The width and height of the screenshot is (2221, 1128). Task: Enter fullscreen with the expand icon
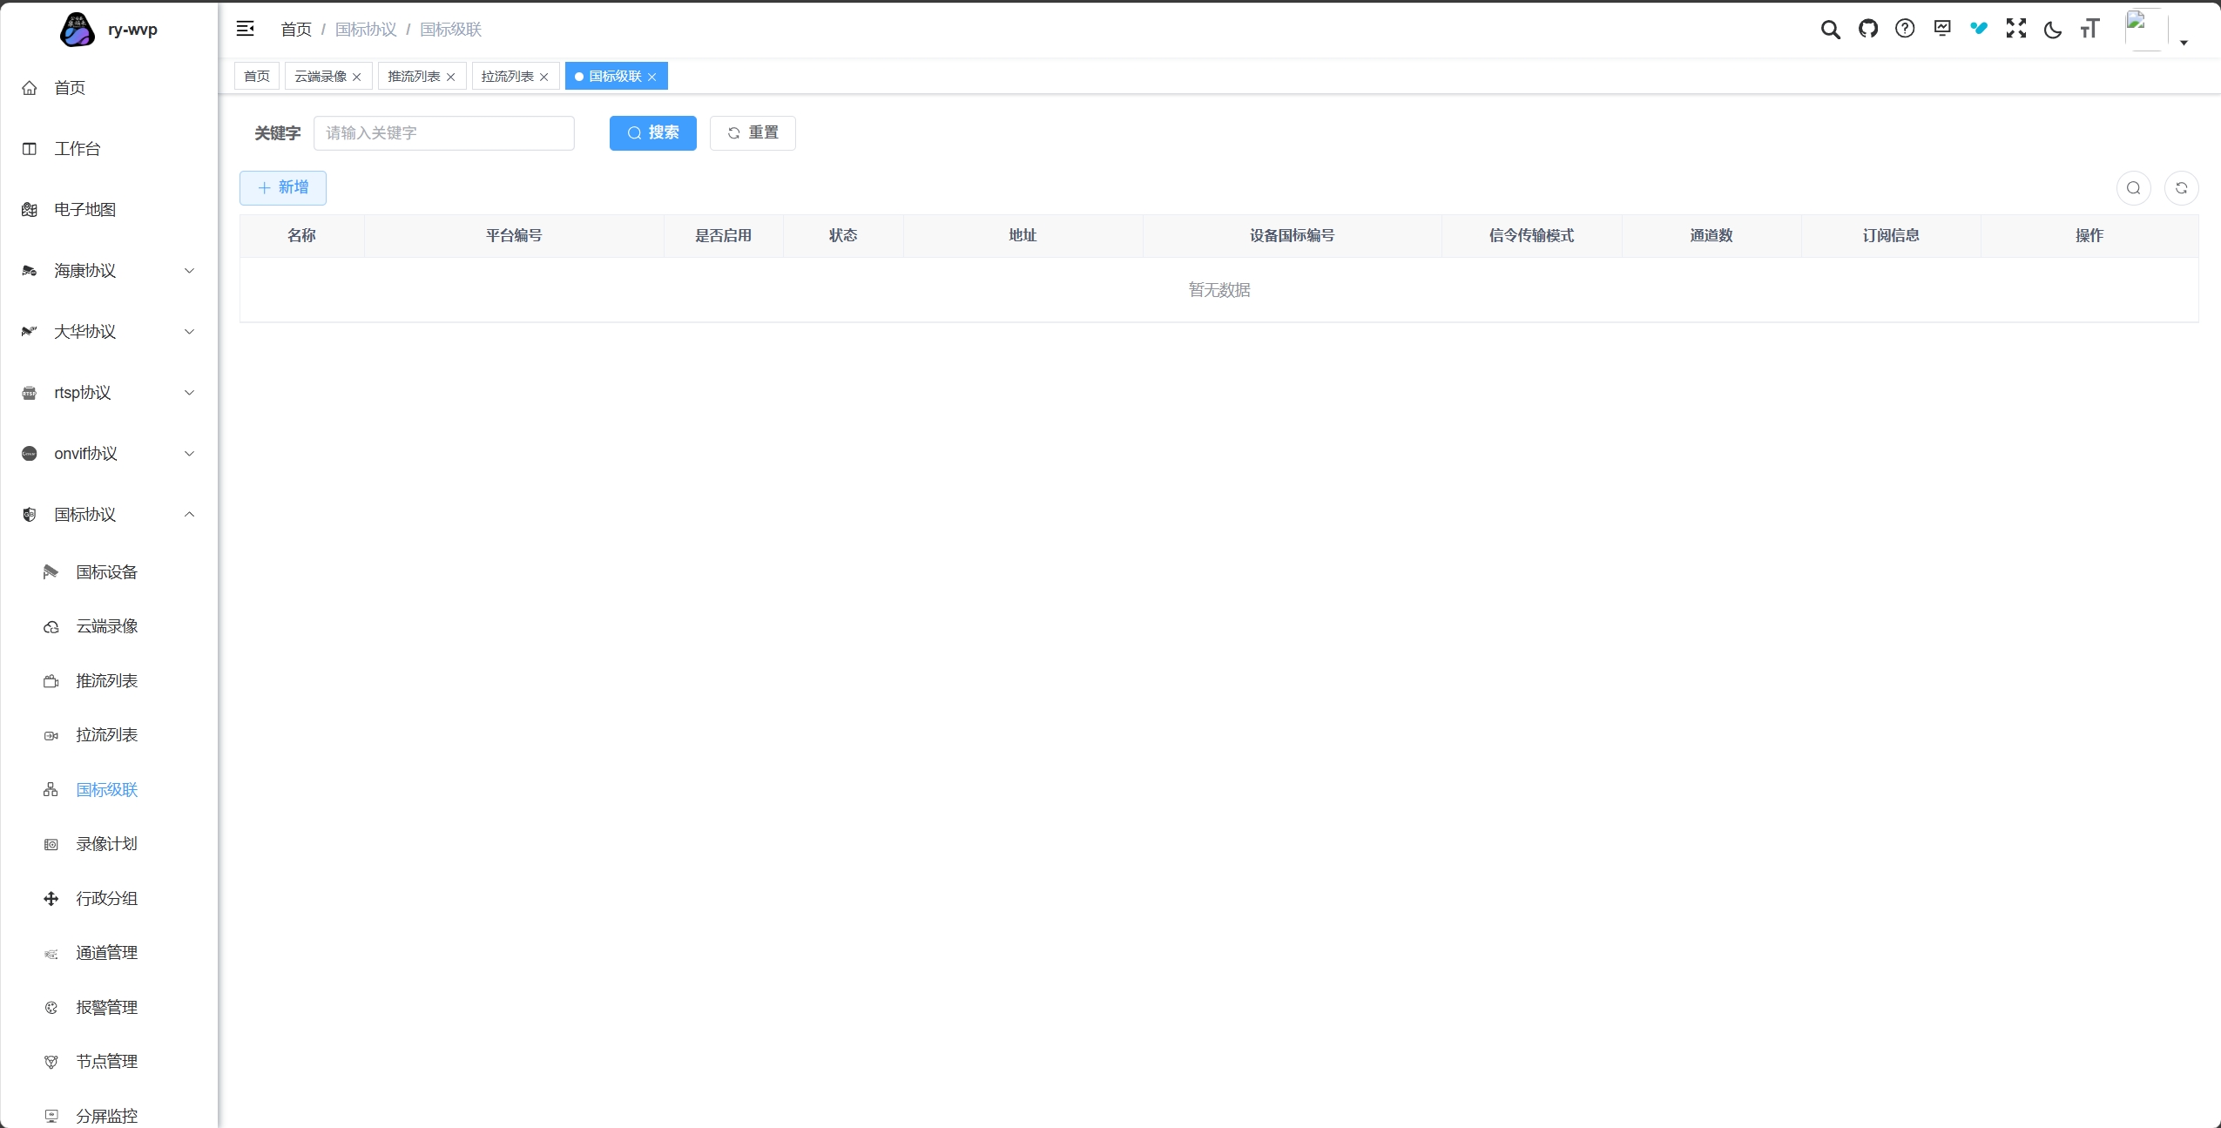pyautogui.click(x=2015, y=29)
